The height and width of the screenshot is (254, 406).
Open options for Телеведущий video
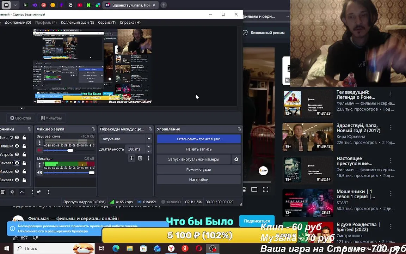(x=391, y=94)
